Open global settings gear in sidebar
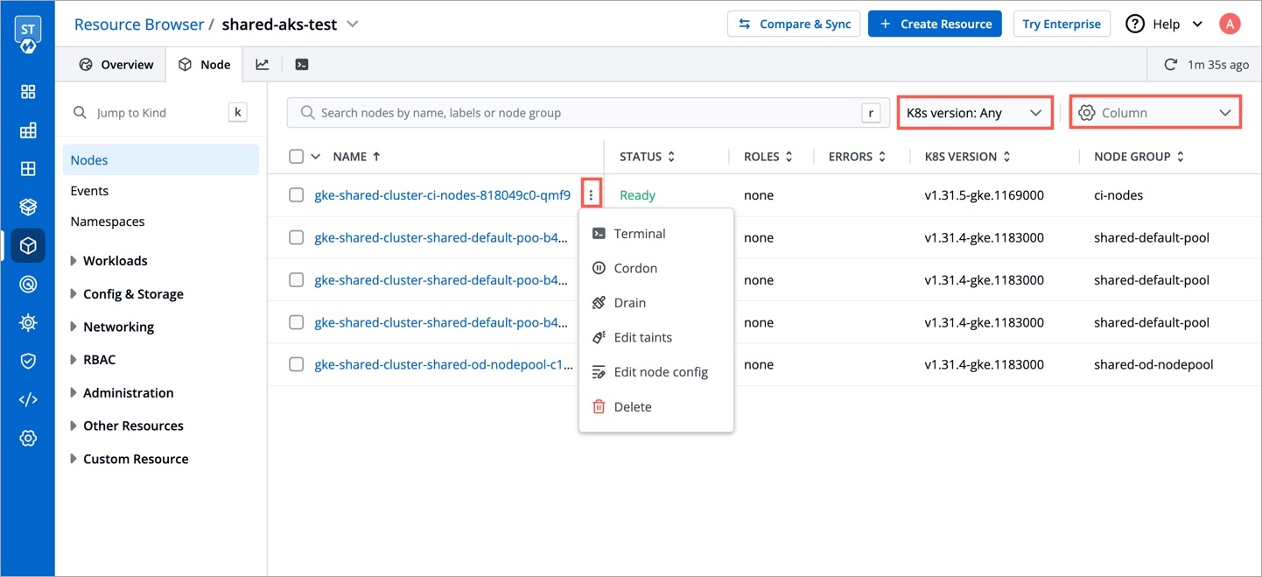 pos(28,438)
